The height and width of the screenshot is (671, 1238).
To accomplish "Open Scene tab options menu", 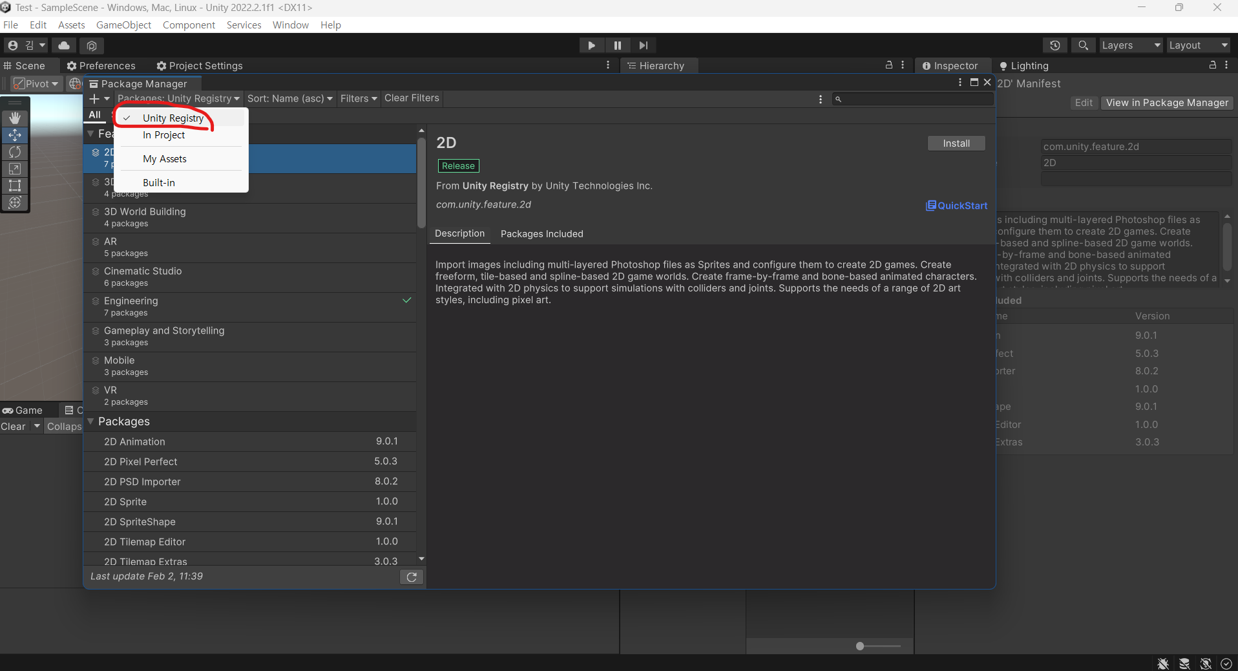I will (608, 65).
